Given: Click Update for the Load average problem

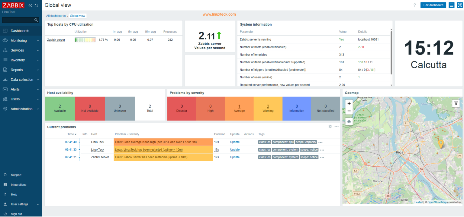Looking at the screenshot, I should coord(235,142).
